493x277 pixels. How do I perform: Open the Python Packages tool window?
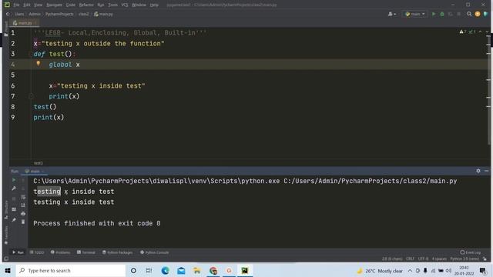coord(118,252)
